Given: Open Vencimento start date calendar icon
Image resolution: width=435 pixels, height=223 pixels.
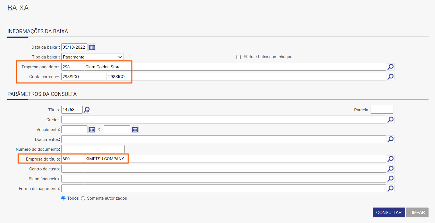Looking at the screenshot, I should (x=92, y=129).
